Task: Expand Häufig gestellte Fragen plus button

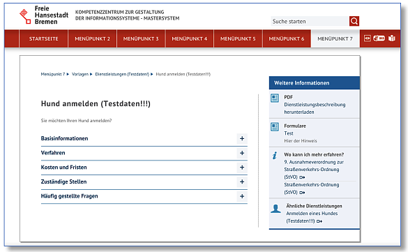Action: point(242,196)
